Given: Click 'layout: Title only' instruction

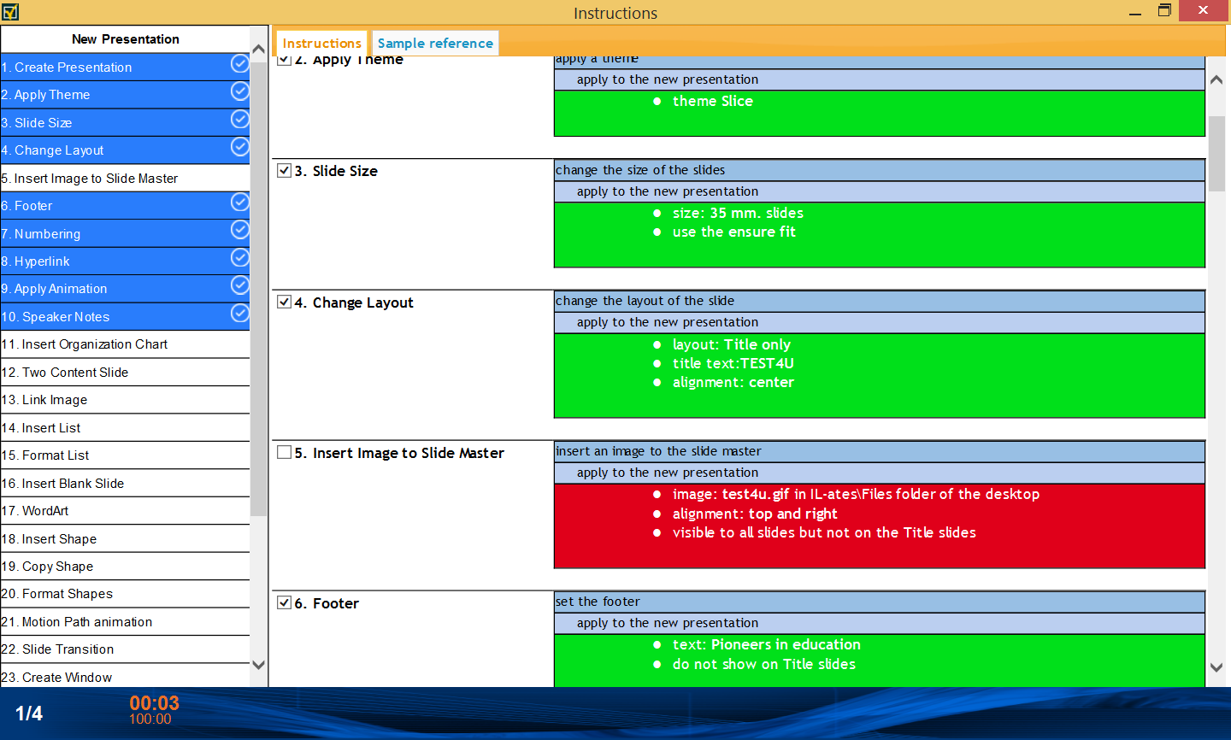Looking at the screenshot, I should (x=731, y=344).
